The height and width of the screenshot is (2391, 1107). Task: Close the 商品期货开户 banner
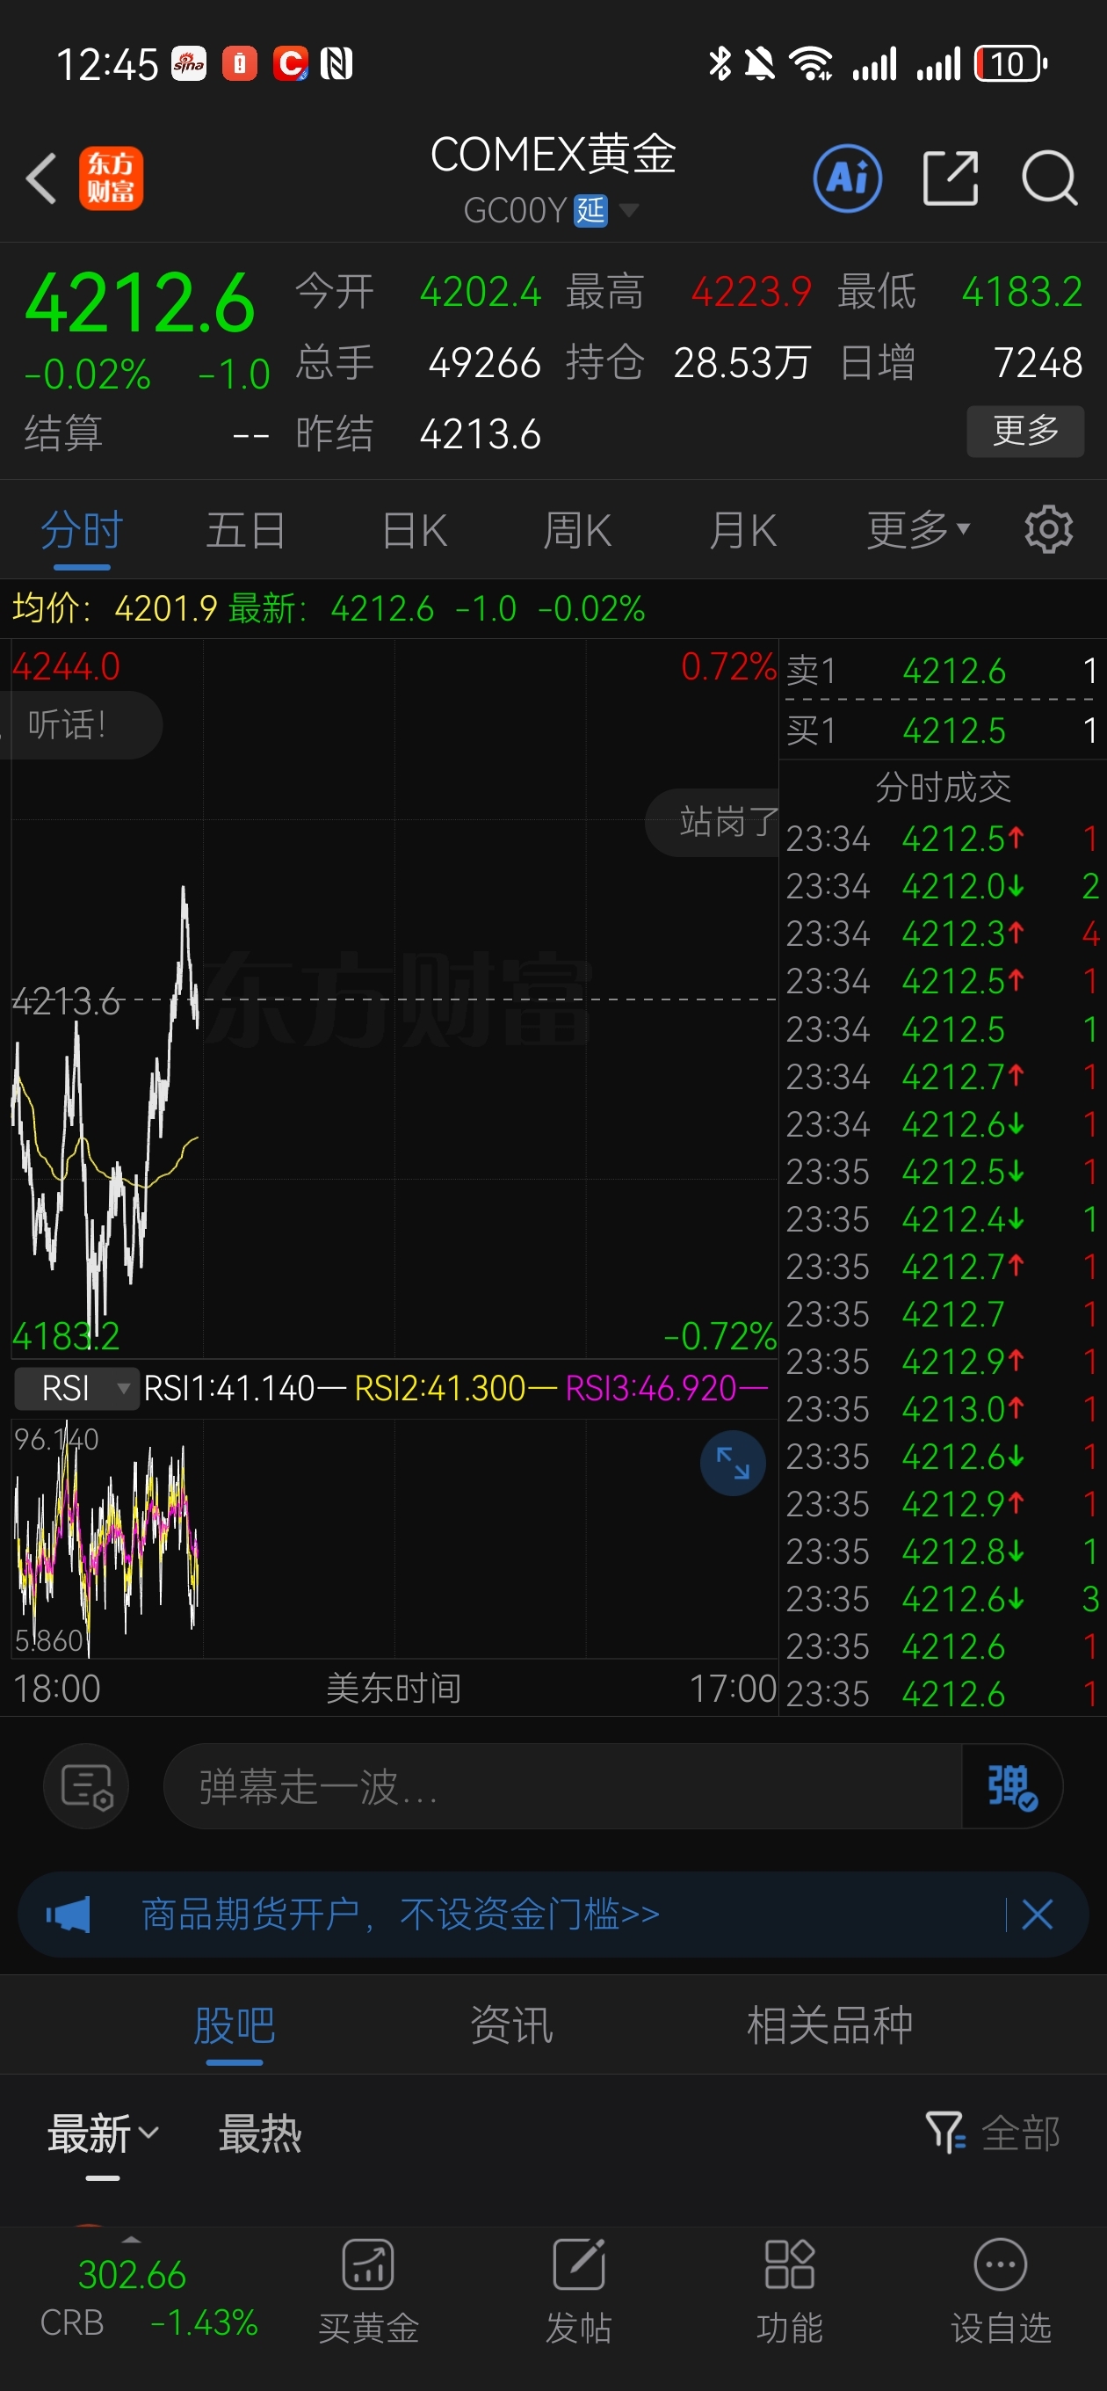(x=1037, y=1914)
